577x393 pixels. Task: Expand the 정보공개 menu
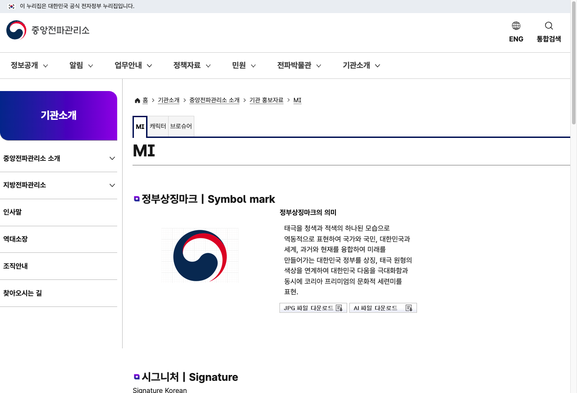(29, 65)
